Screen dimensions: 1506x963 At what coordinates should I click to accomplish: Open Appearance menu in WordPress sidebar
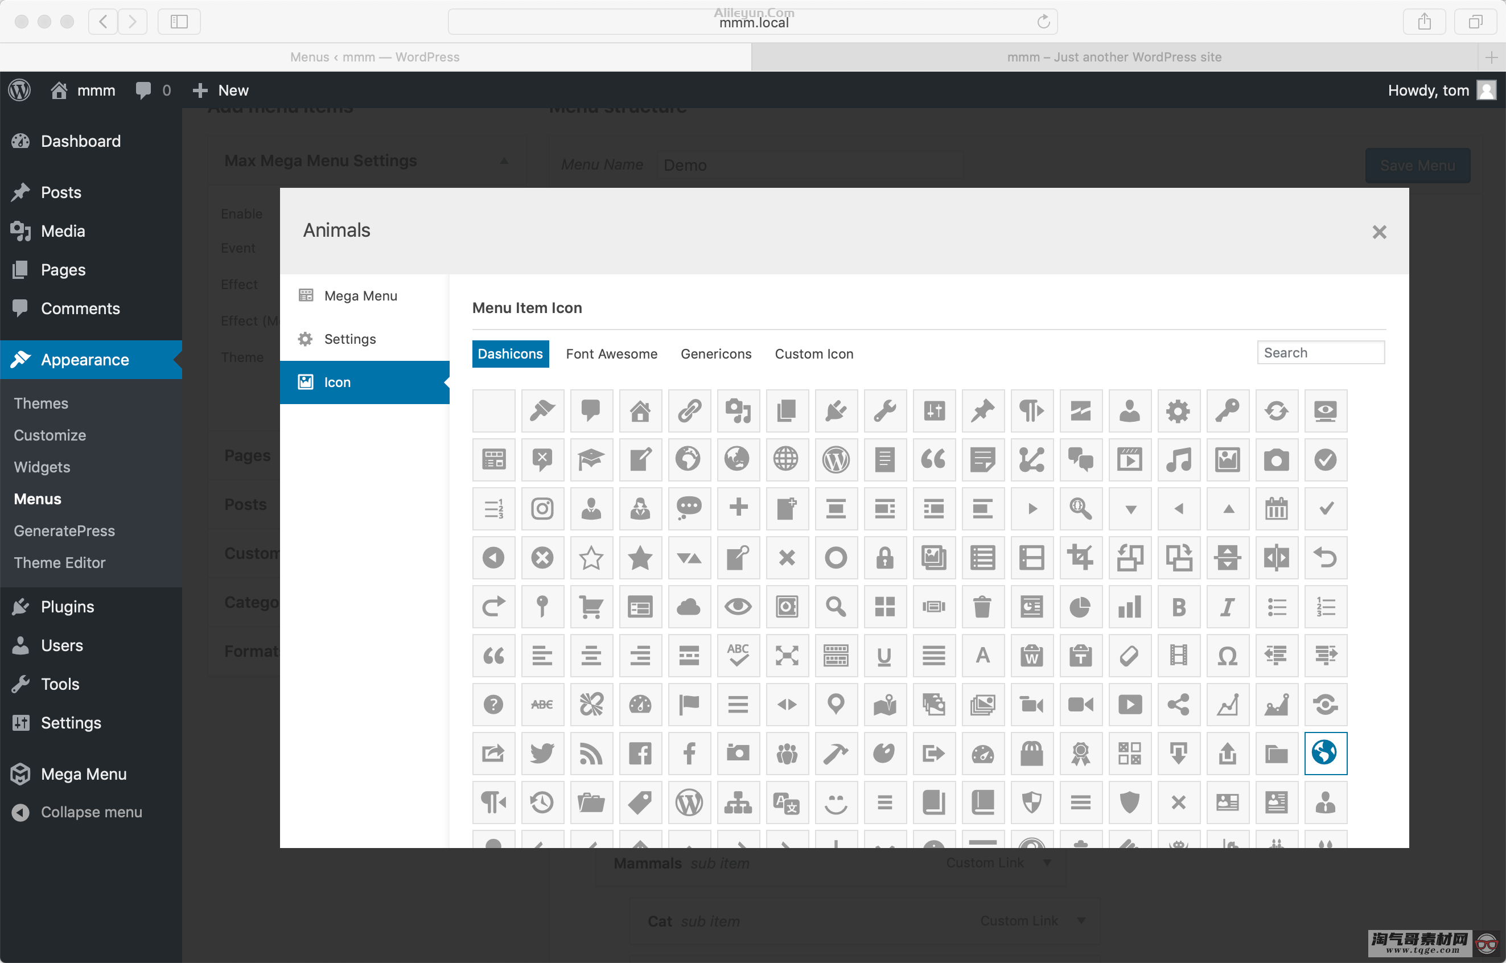[85, 360]
